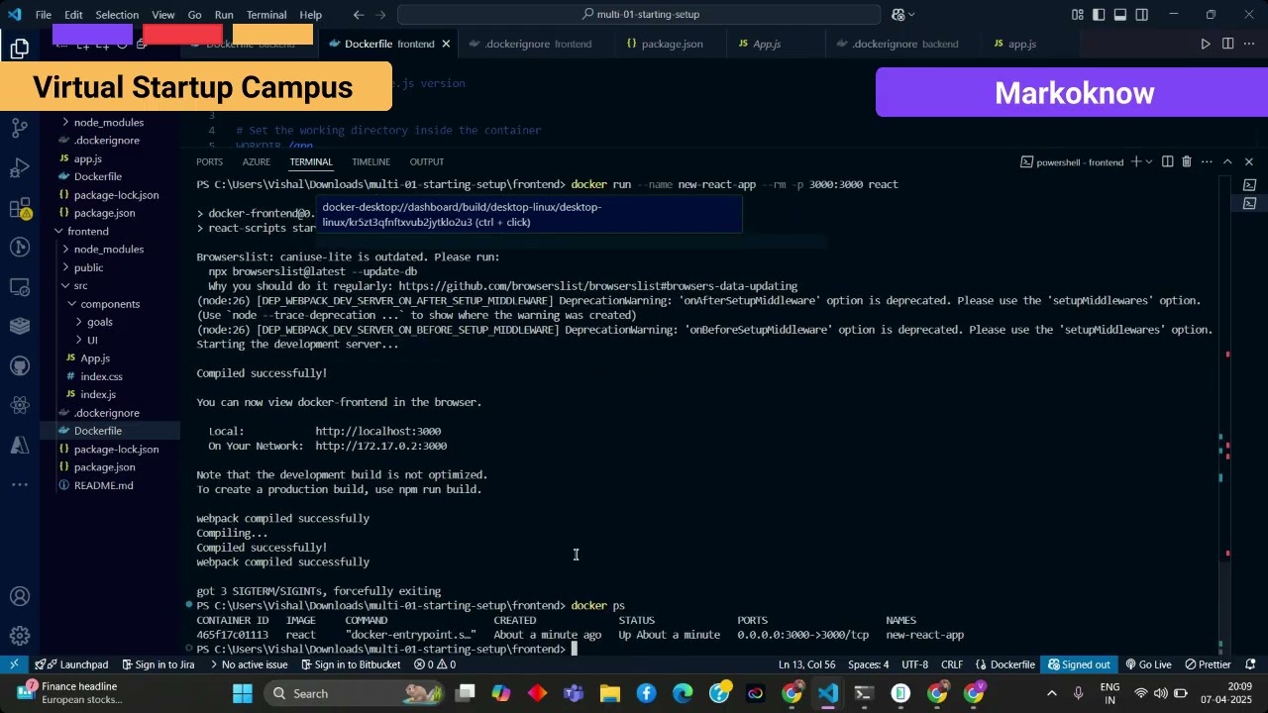The height and width of the screenshot is (713, 1268).
Task: Open the Accounts menu icon
Action: (20, 596)
